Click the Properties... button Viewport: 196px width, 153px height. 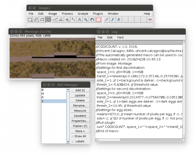point(80,121)
